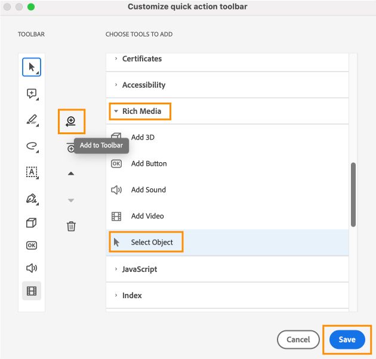This screenshot has width=376, height=359.
Task: Select the arrow selection tool in toolbar
Action: (x=32, y=67)
